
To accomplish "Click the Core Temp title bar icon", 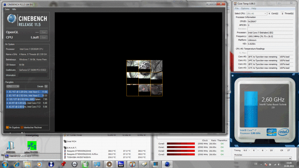I will [235, 4].
